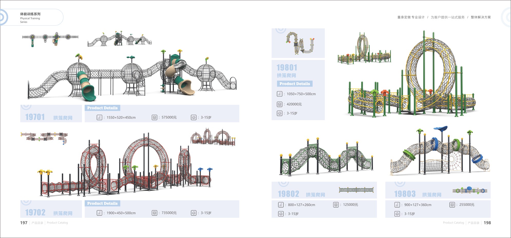Select the Product Details label for 19801
This screenshot has height=238, width=511.
294,84
